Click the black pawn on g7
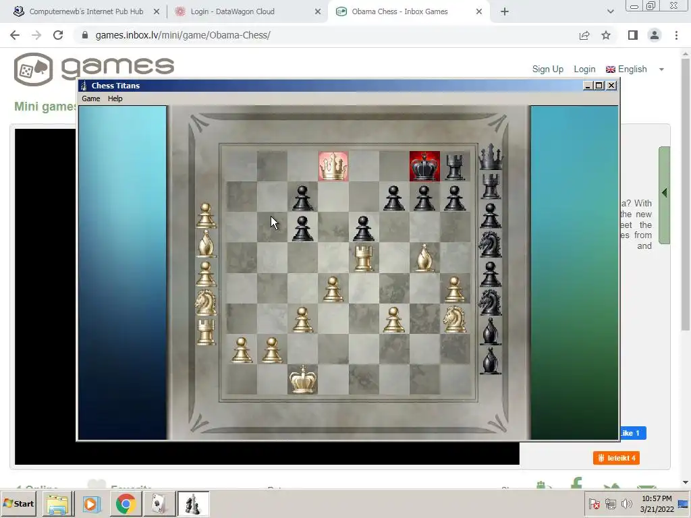Viewport: 691px width, 518px height. click(x=424, y=198)
